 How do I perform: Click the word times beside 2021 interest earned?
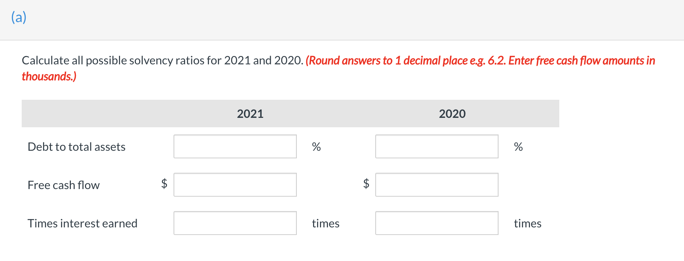click(325, 224)
